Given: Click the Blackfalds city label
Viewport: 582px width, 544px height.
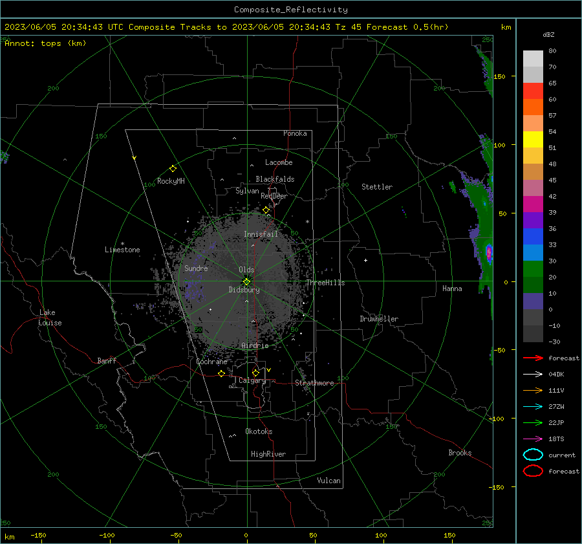Looking at the screenshot, I should pos(275,179).
